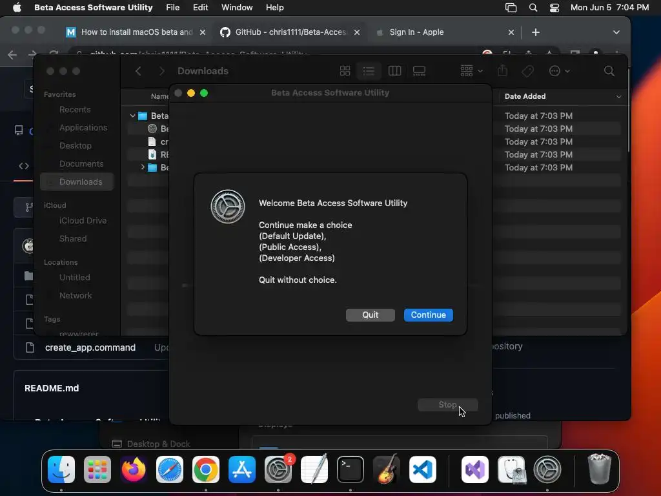Viewport: 661px width, 496px height.
Task: Switch Finder to gallery view
Action: [419, 71]
